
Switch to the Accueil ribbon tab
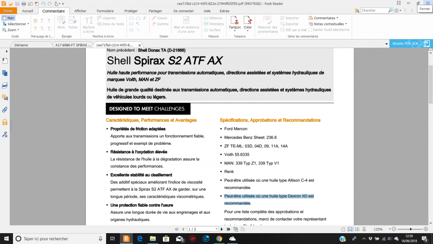(x=28, y=11)
